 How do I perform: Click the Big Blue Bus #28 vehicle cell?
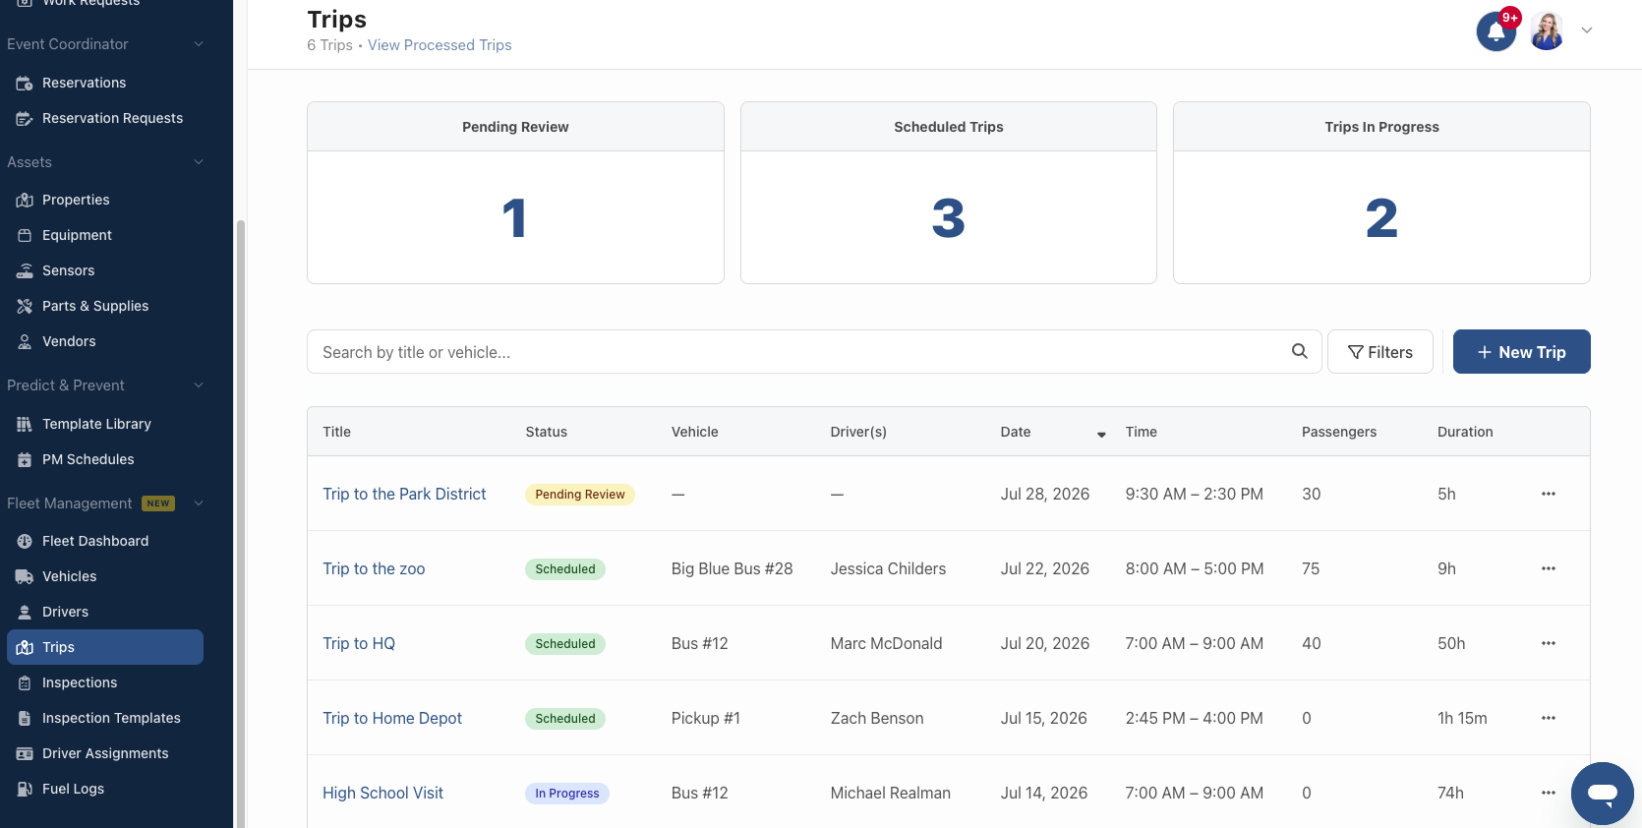(732, 568)
